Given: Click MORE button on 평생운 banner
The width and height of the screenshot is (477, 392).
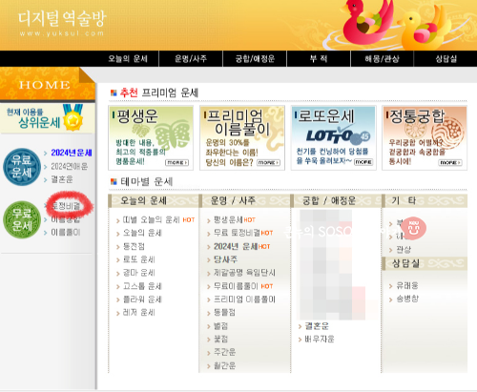Looking at the screenshot, I should (x=176, y=163).
